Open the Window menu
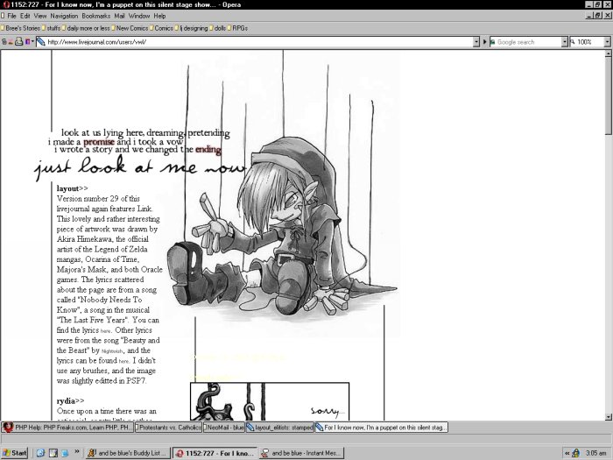The height and width of the screenshot is (460, 613). point(139,16)
